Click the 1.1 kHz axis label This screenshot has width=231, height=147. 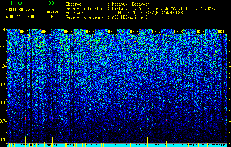(x=3, y=48)
